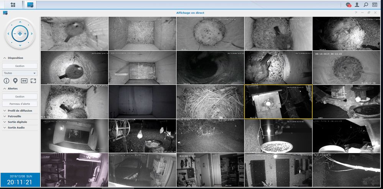This screenshot has width=383, height=189.
Task: Open the help question mark button
Action: click(x=356, y=13)
